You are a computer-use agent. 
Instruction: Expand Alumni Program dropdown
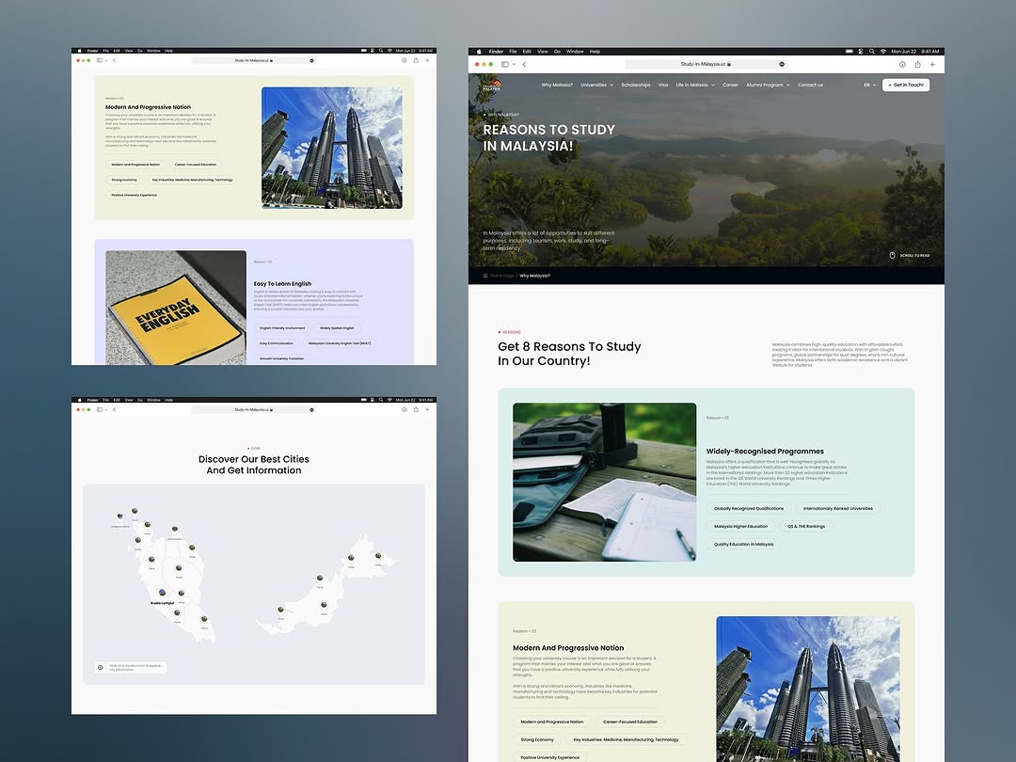[x=768, y=85]
